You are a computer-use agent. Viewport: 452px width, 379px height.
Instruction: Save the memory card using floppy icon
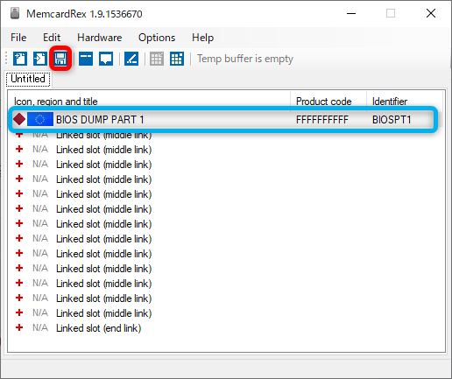point(60,59)
